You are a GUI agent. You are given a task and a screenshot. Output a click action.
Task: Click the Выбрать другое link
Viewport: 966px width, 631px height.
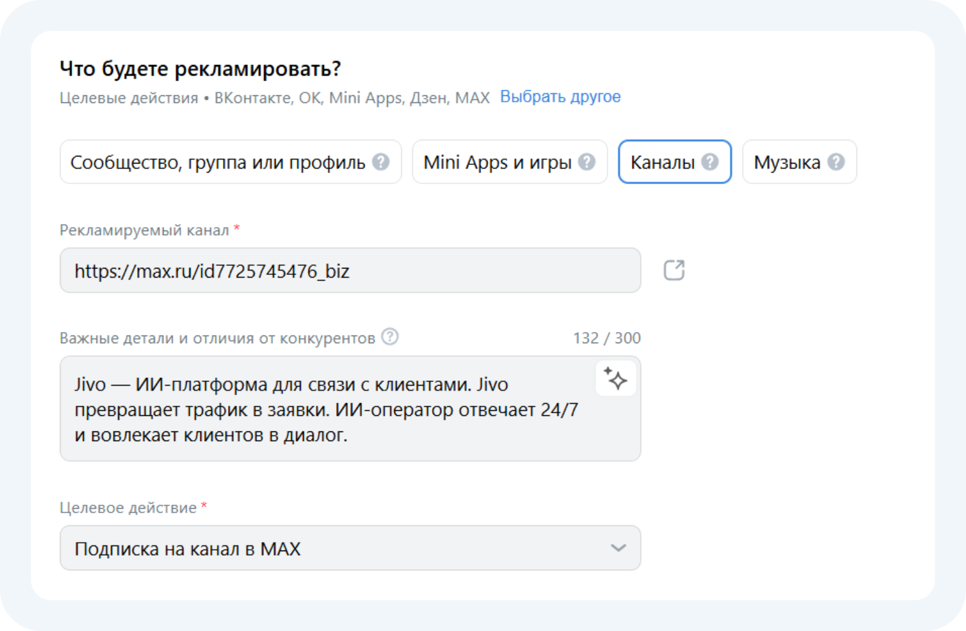click(x=560, y=97)
